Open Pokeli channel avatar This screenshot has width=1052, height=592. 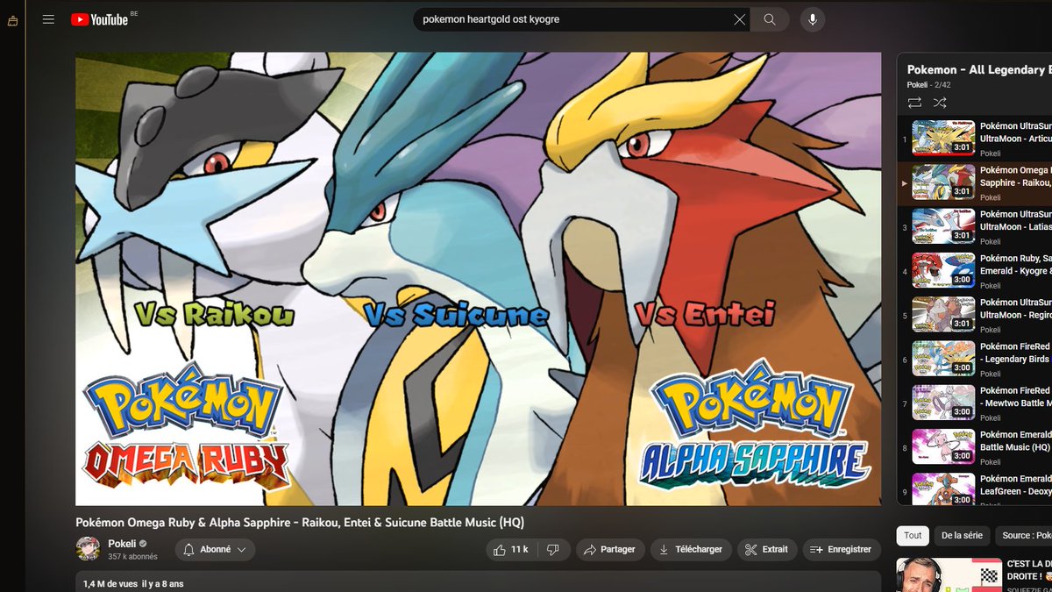pos(88,549)
